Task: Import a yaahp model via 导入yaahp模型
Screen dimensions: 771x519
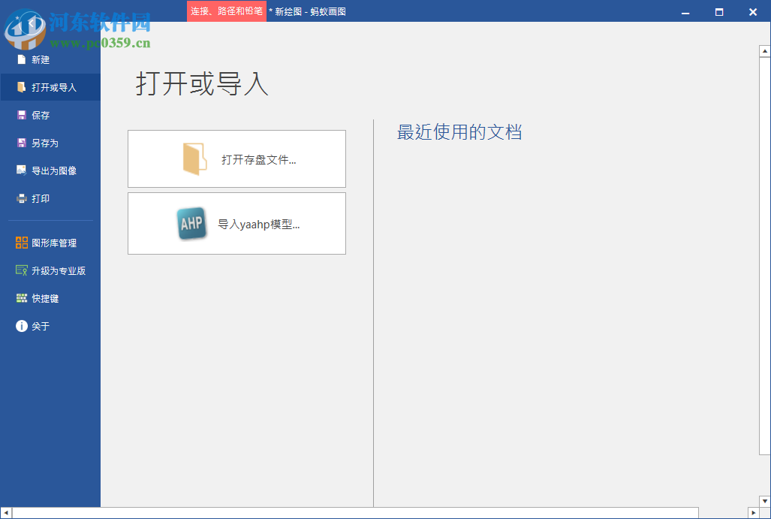Action: [x=236, y=223]
